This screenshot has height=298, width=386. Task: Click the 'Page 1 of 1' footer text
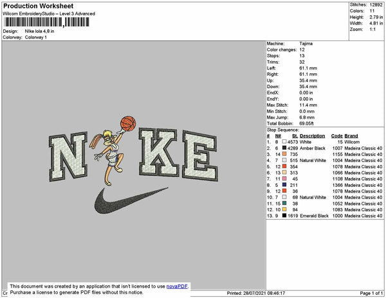tap(371, 293)
